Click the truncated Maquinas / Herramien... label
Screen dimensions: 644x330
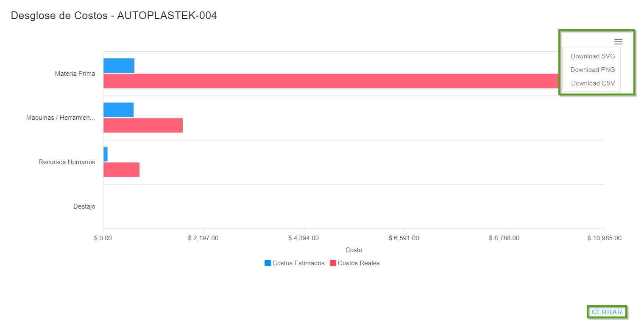pos(61,118)
